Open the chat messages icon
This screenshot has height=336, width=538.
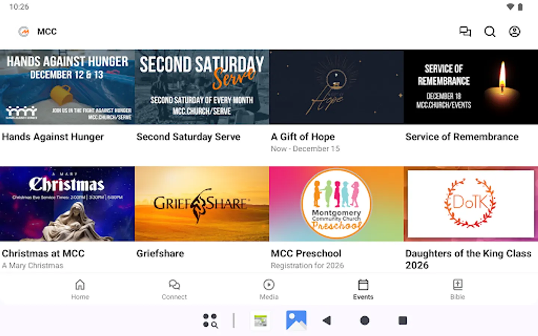[x=465, y=32]
